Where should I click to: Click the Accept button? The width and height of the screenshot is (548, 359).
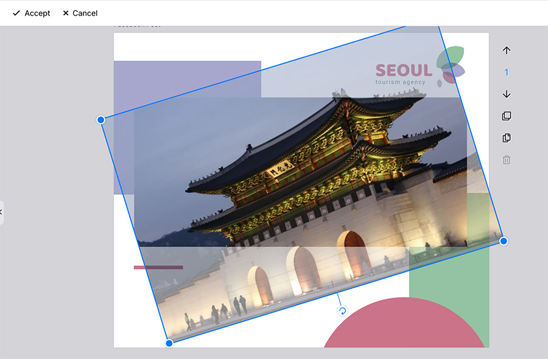click(x=32, y=13)
